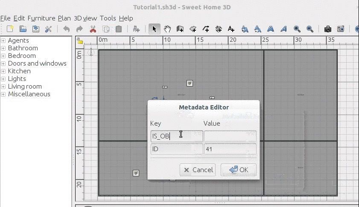This screenshot has width=359, height=207.
Task: Open the Help menu
Action: tap(126, 18)
